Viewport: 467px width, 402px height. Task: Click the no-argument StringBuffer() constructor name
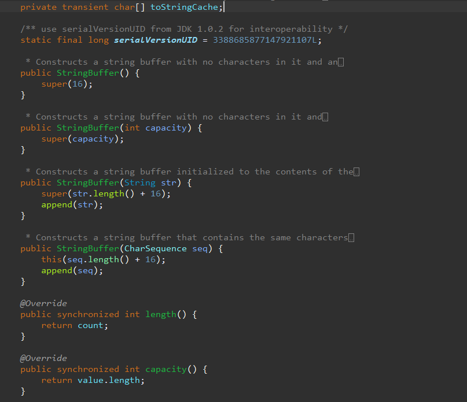tap(88, 73)
